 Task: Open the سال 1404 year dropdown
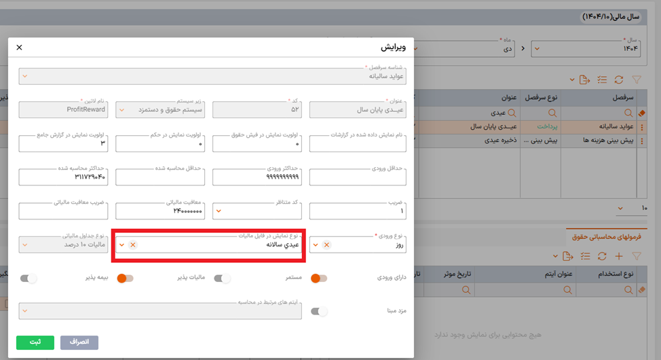(537, 48)
